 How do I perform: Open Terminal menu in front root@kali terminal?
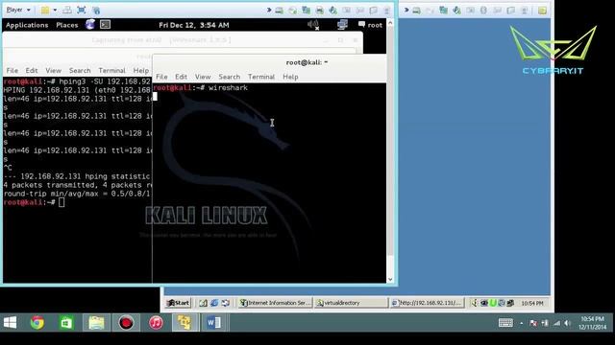pyautogui.click(x=261, y=77)
